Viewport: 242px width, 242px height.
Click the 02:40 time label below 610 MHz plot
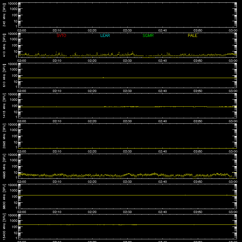tap(162, 91)
